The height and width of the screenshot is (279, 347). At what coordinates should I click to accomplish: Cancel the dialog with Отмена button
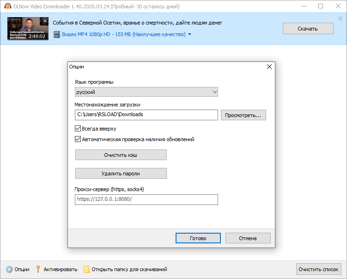click(x=248, y=238)
